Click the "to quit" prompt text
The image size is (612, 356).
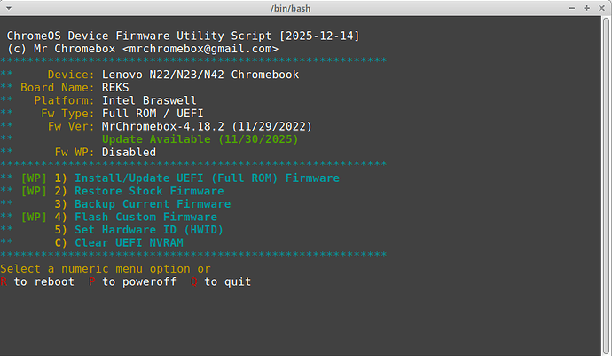(x=227, y=281)
